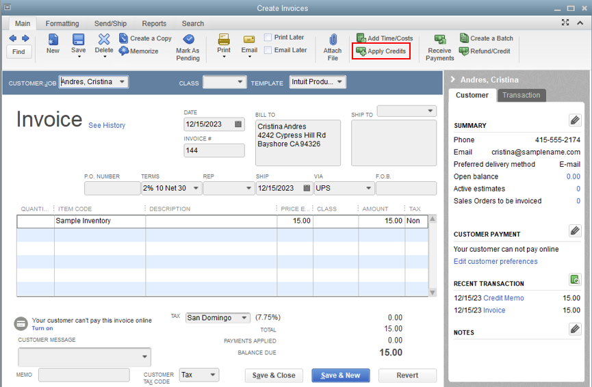Click the Memo input field

[83, 375]
